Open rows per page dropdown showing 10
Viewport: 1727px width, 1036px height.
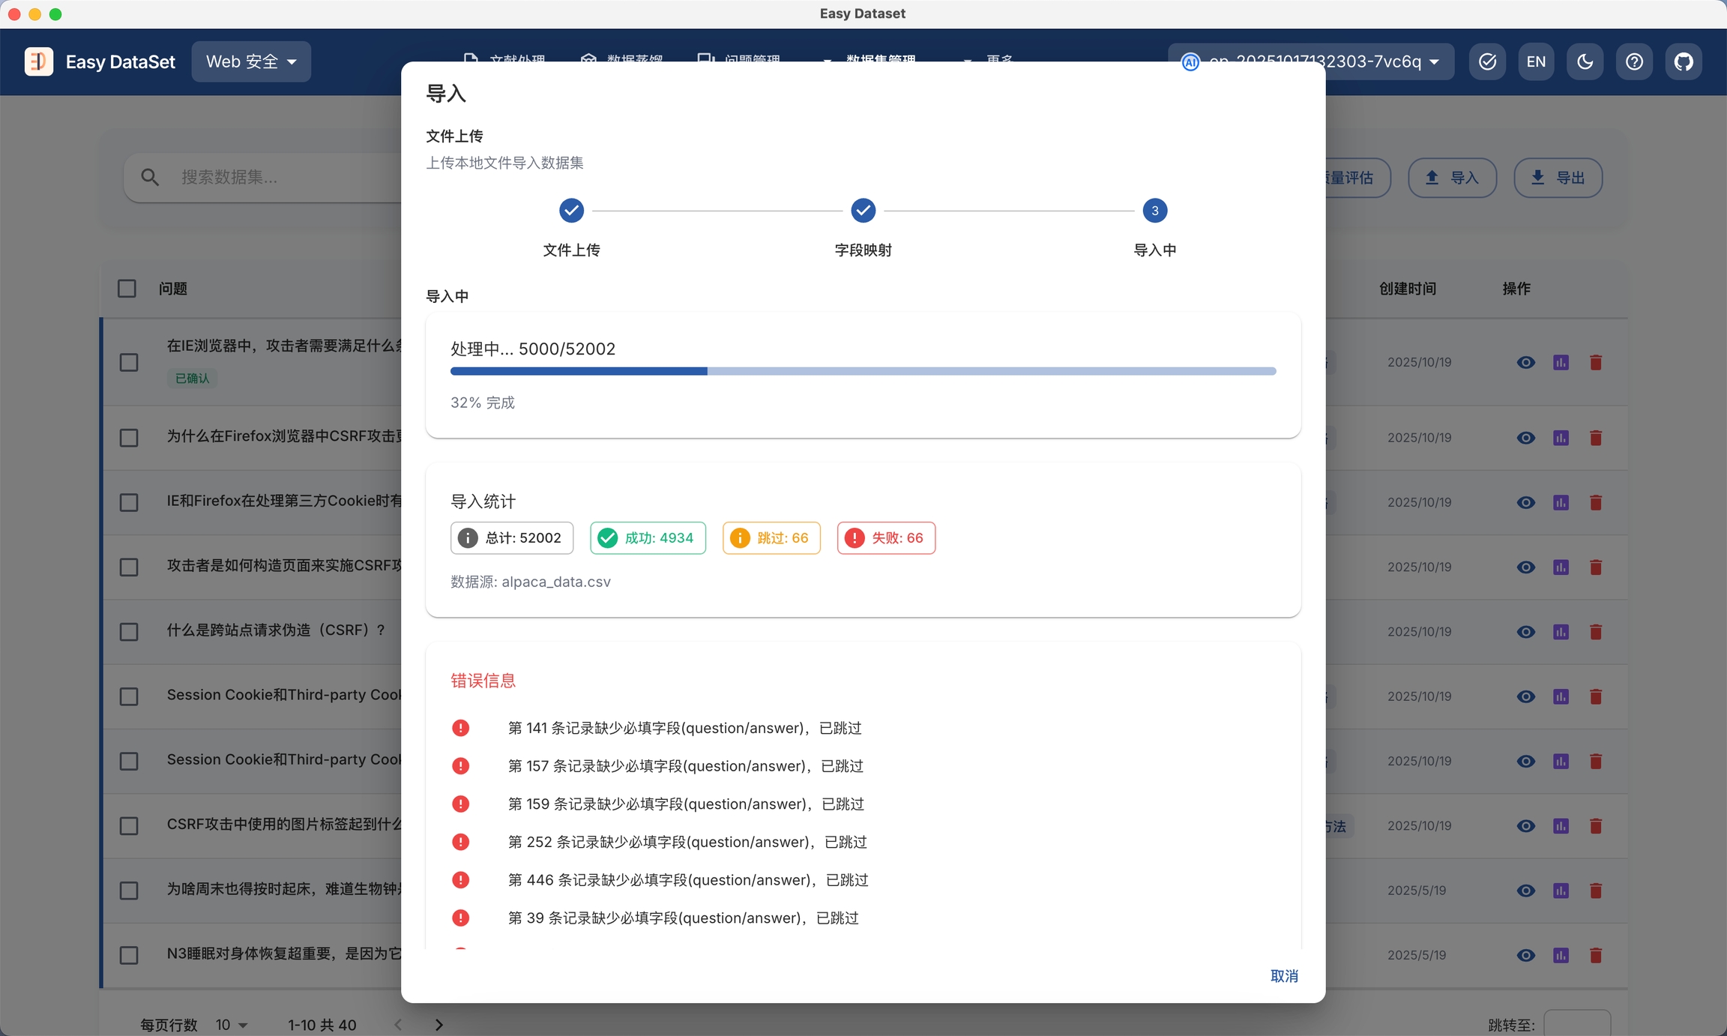point(232,1025)
